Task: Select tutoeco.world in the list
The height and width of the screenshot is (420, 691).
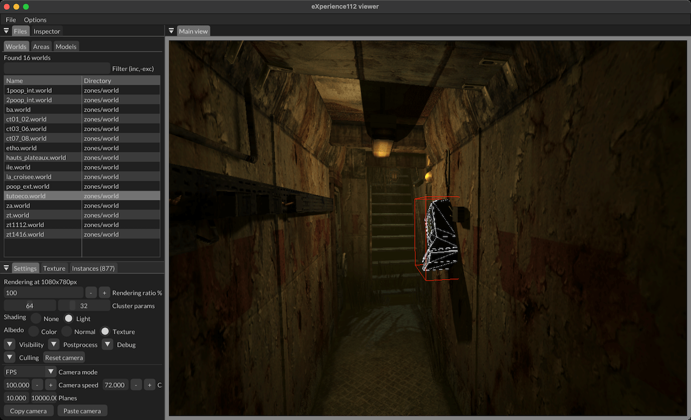Action: (82, 196)
